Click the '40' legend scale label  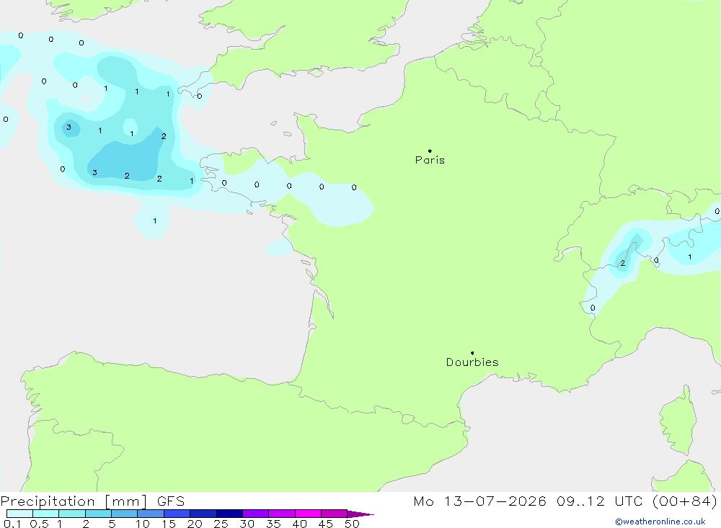point(299,524)
